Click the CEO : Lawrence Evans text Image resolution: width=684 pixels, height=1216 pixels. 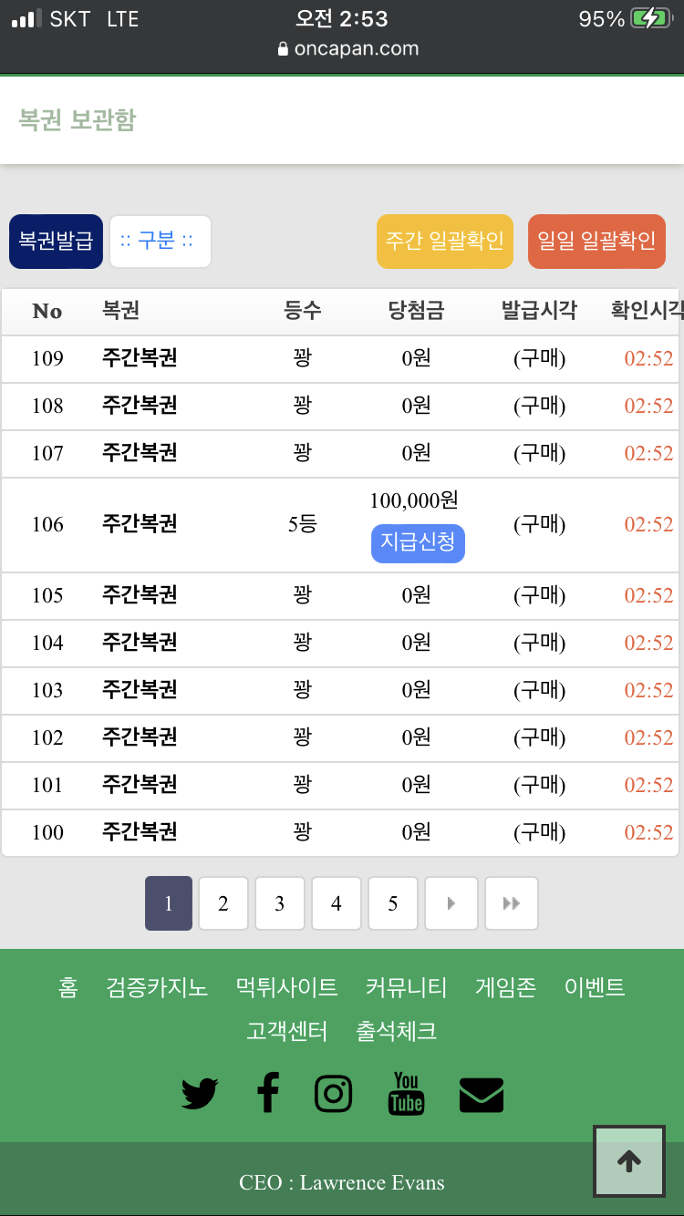point(342,1183)
